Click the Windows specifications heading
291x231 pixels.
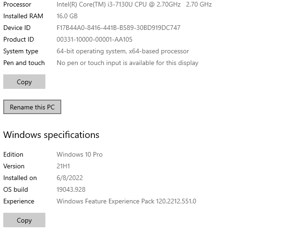(51, 135)
